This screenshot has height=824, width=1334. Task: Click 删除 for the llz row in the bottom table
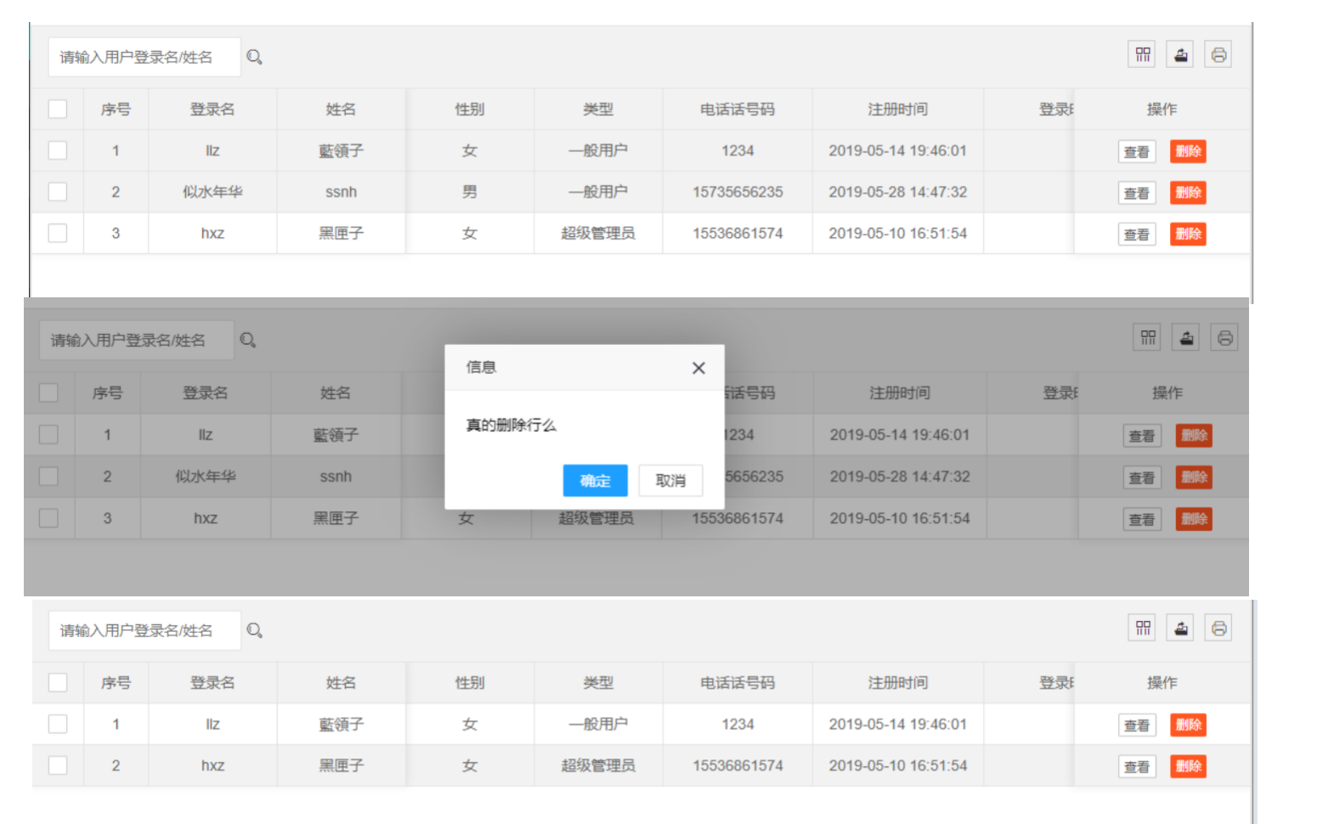tap(1188, 725)
